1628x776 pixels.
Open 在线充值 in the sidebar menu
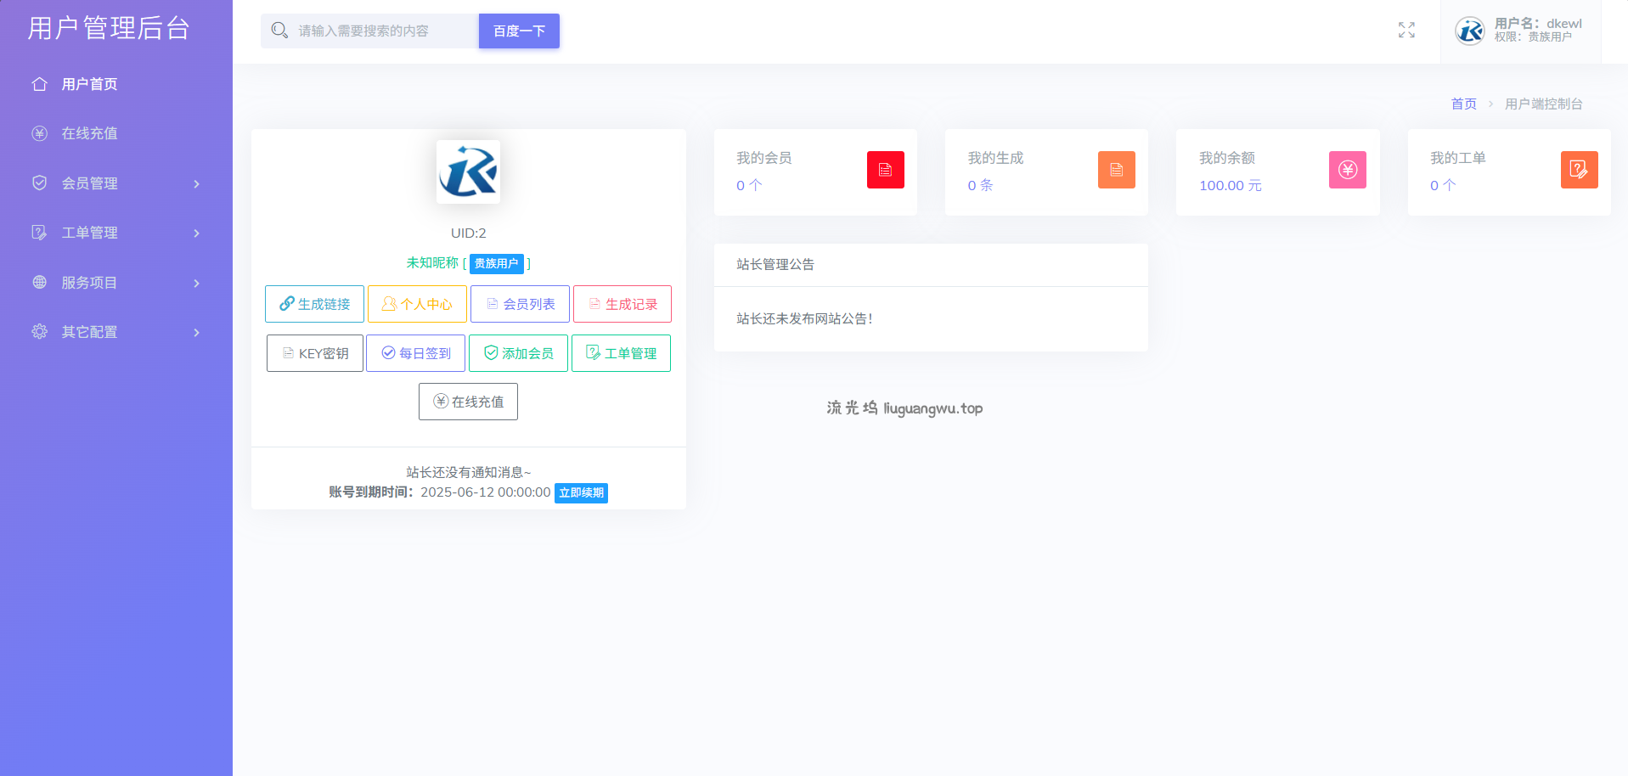pos(89,133)
